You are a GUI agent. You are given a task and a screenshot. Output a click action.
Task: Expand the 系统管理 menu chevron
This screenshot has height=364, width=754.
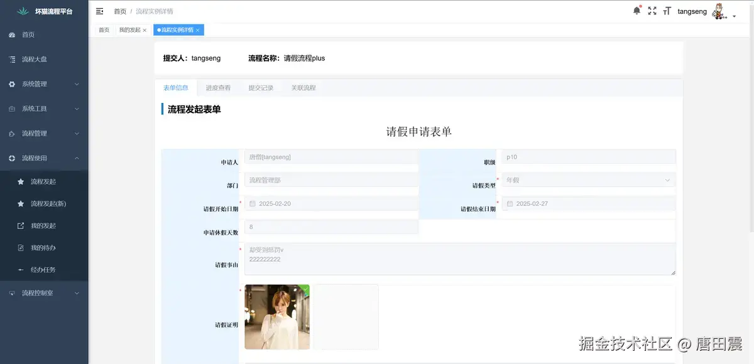(x=77, y=83)
